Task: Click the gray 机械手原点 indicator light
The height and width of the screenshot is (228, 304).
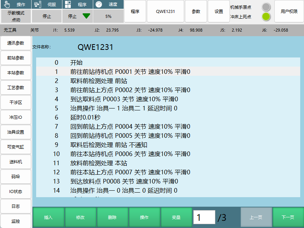Action: click(x=266, y=7)
